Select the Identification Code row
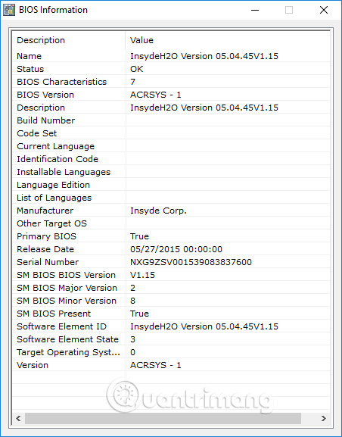 click(x=171, y=159)
